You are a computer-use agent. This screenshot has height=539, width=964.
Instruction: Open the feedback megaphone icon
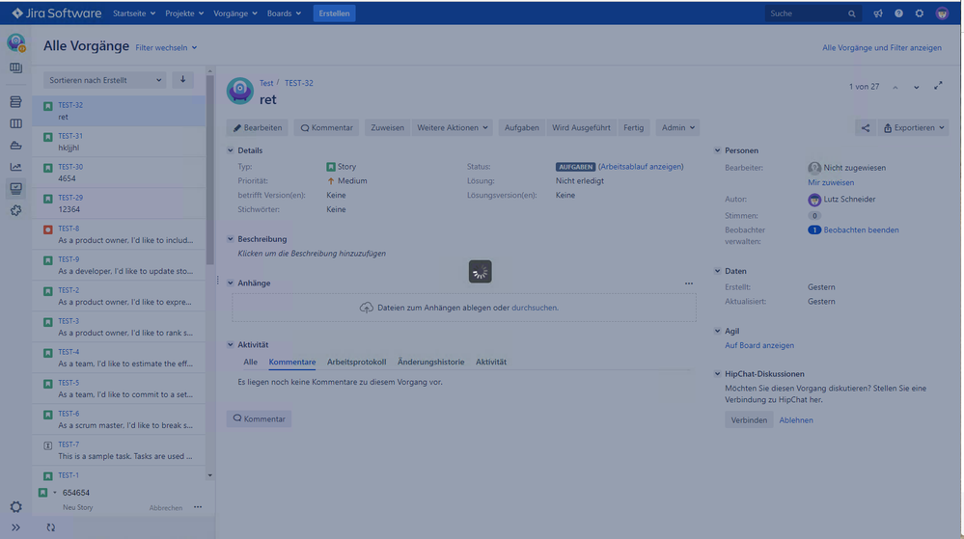click(x=878, y=13)
